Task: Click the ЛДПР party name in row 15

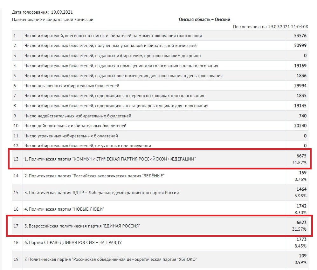Action: 101,193
